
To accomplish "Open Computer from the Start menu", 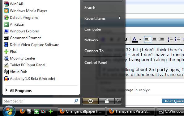I will [x=93, y=29].
